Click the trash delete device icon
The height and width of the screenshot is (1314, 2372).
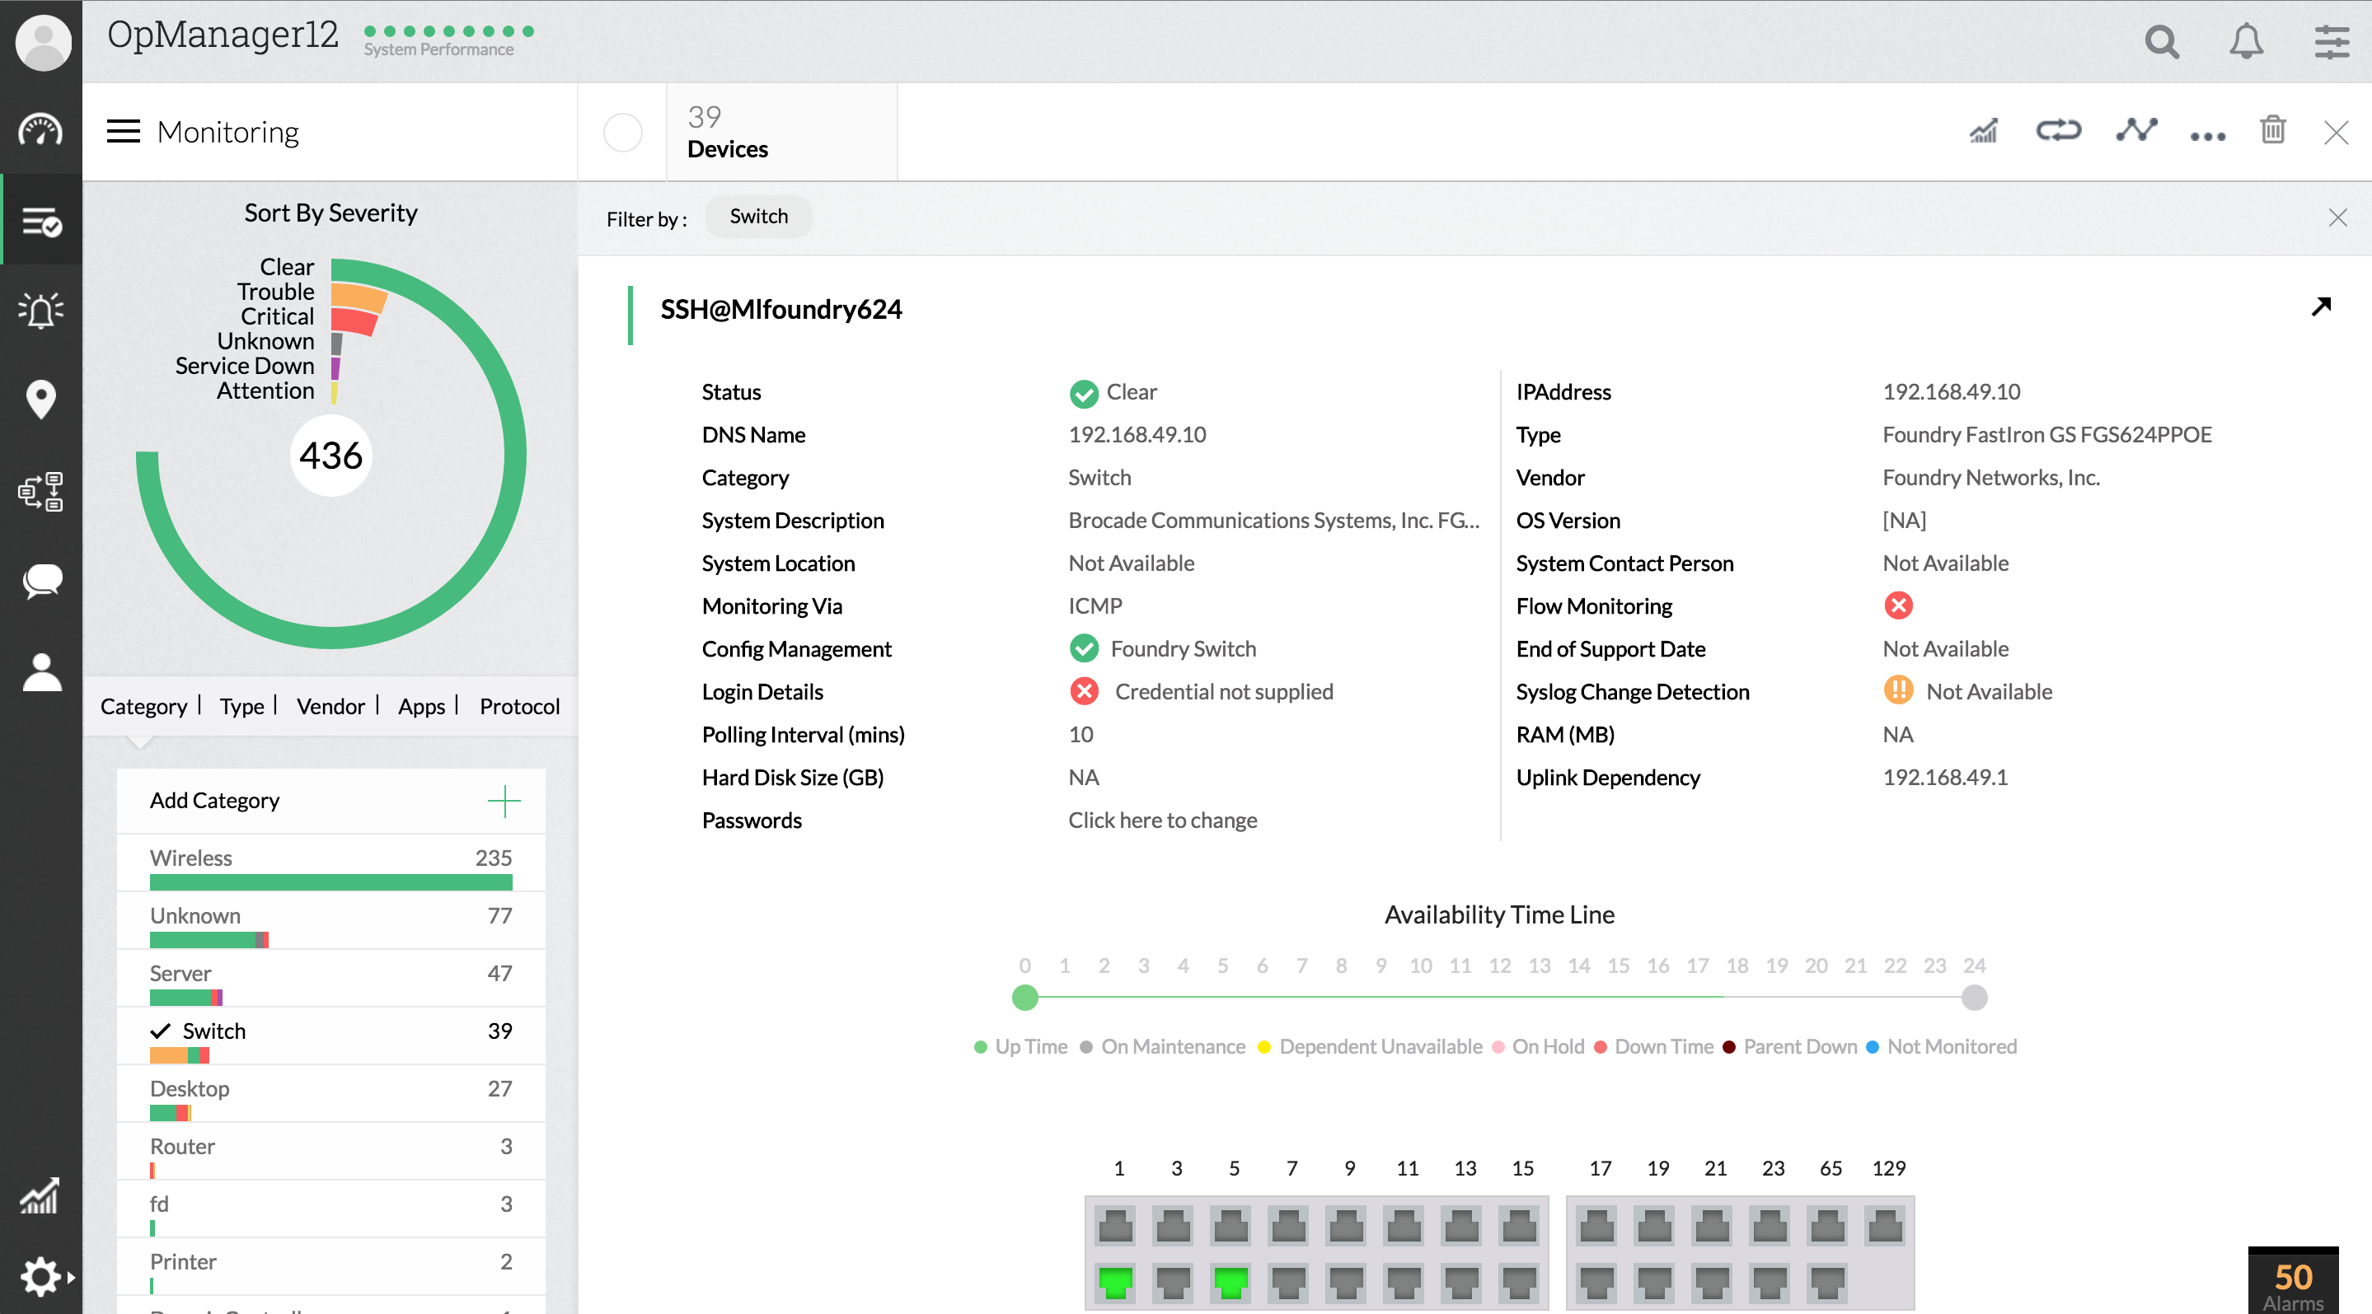(2272, 129)
